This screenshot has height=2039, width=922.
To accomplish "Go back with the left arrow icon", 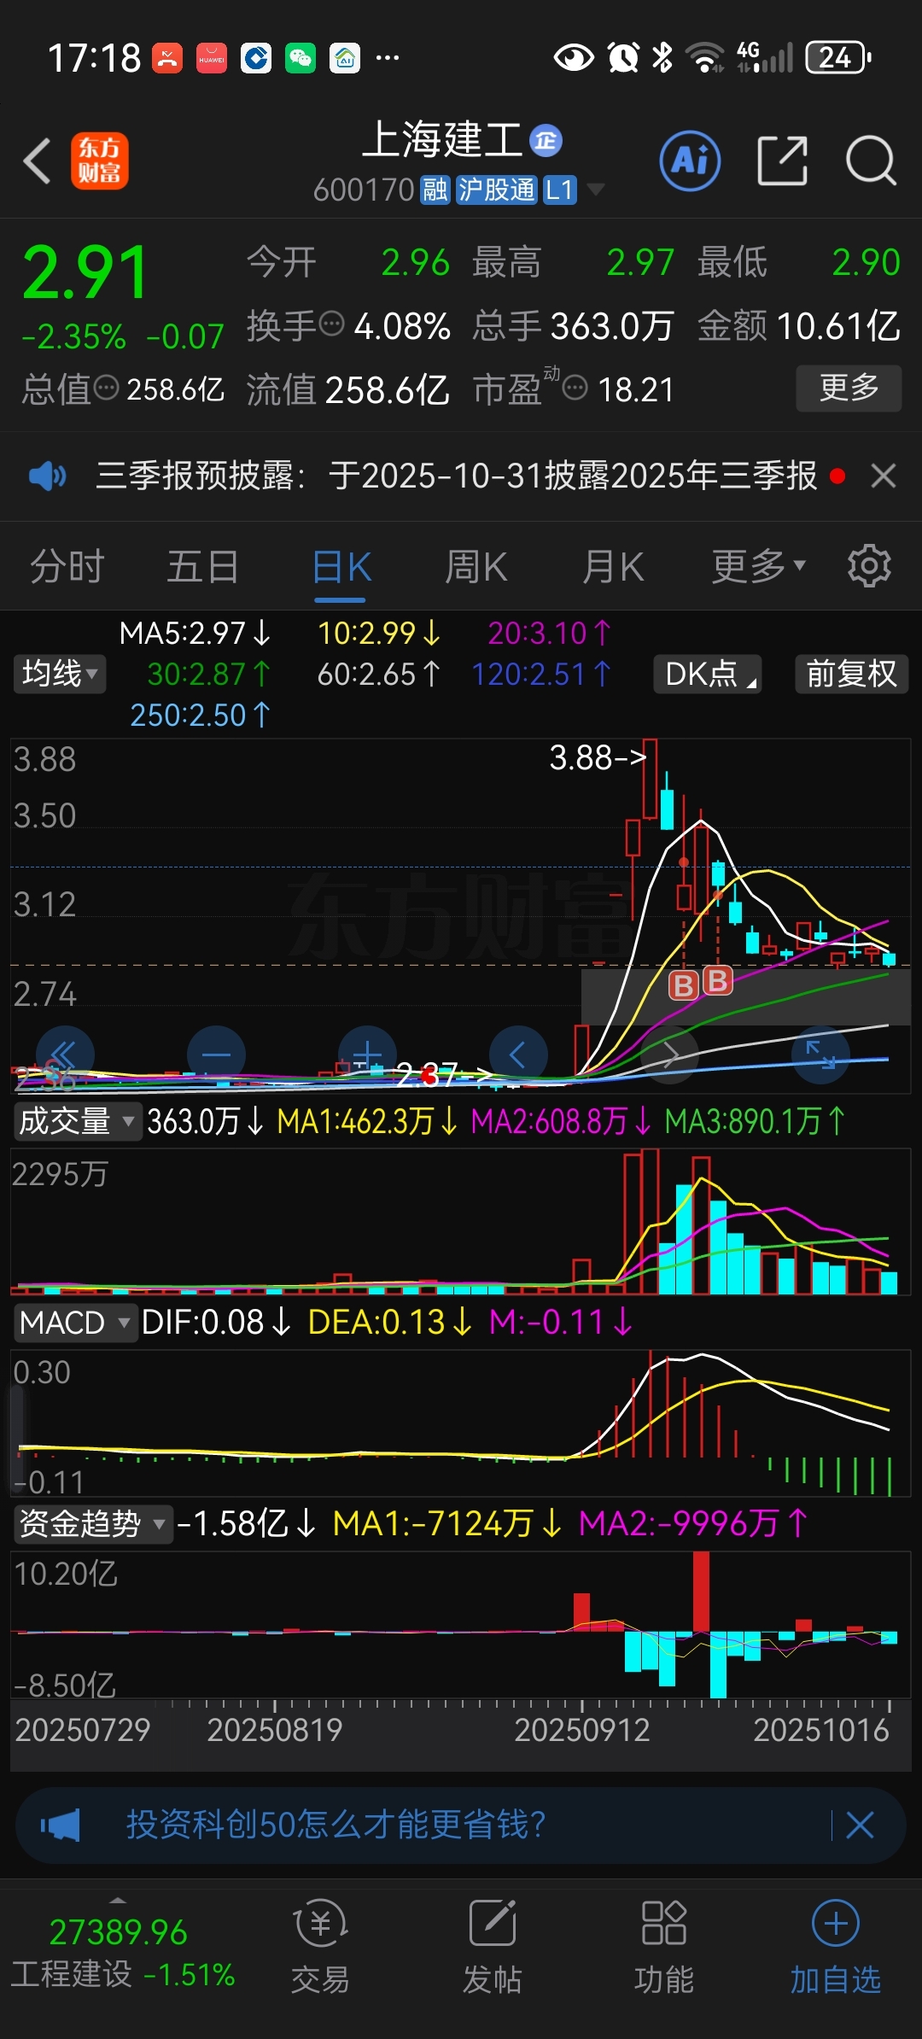I will (x=38, y=161).
